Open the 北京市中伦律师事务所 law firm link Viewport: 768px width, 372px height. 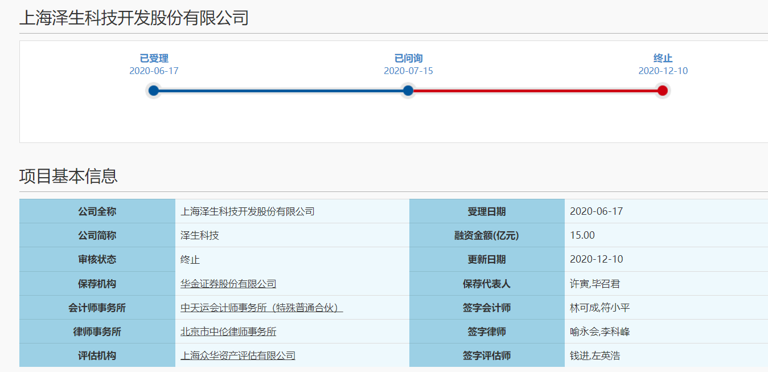pos(228,332)
